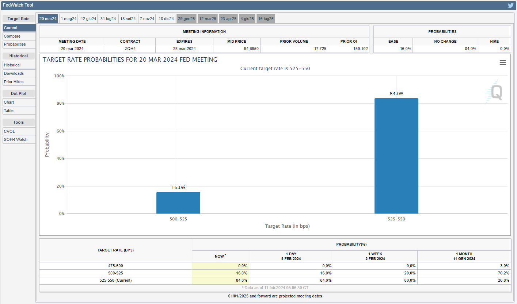Viewport: 517px width, 304px height.
Task: Open Compare in the Target Rate section
Action: pyautogui.click(x=19, y=36)
